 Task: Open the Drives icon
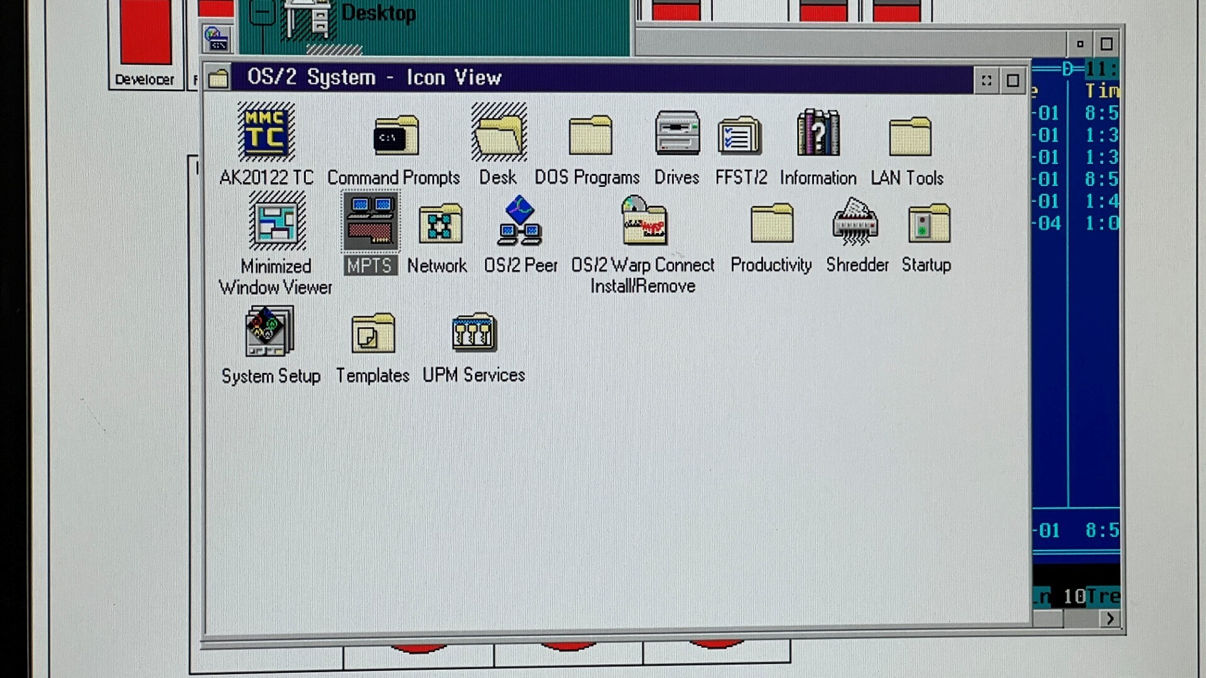pos(677,132)
